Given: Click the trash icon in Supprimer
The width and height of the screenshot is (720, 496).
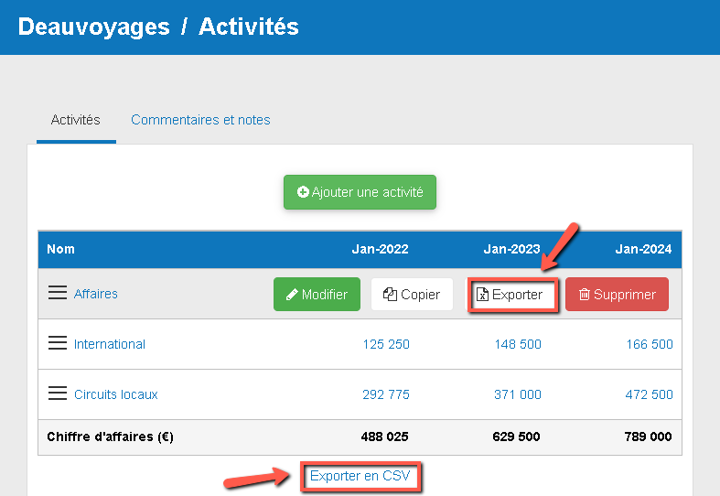Looking at the screenshot, I should click(x=584, y=295).
